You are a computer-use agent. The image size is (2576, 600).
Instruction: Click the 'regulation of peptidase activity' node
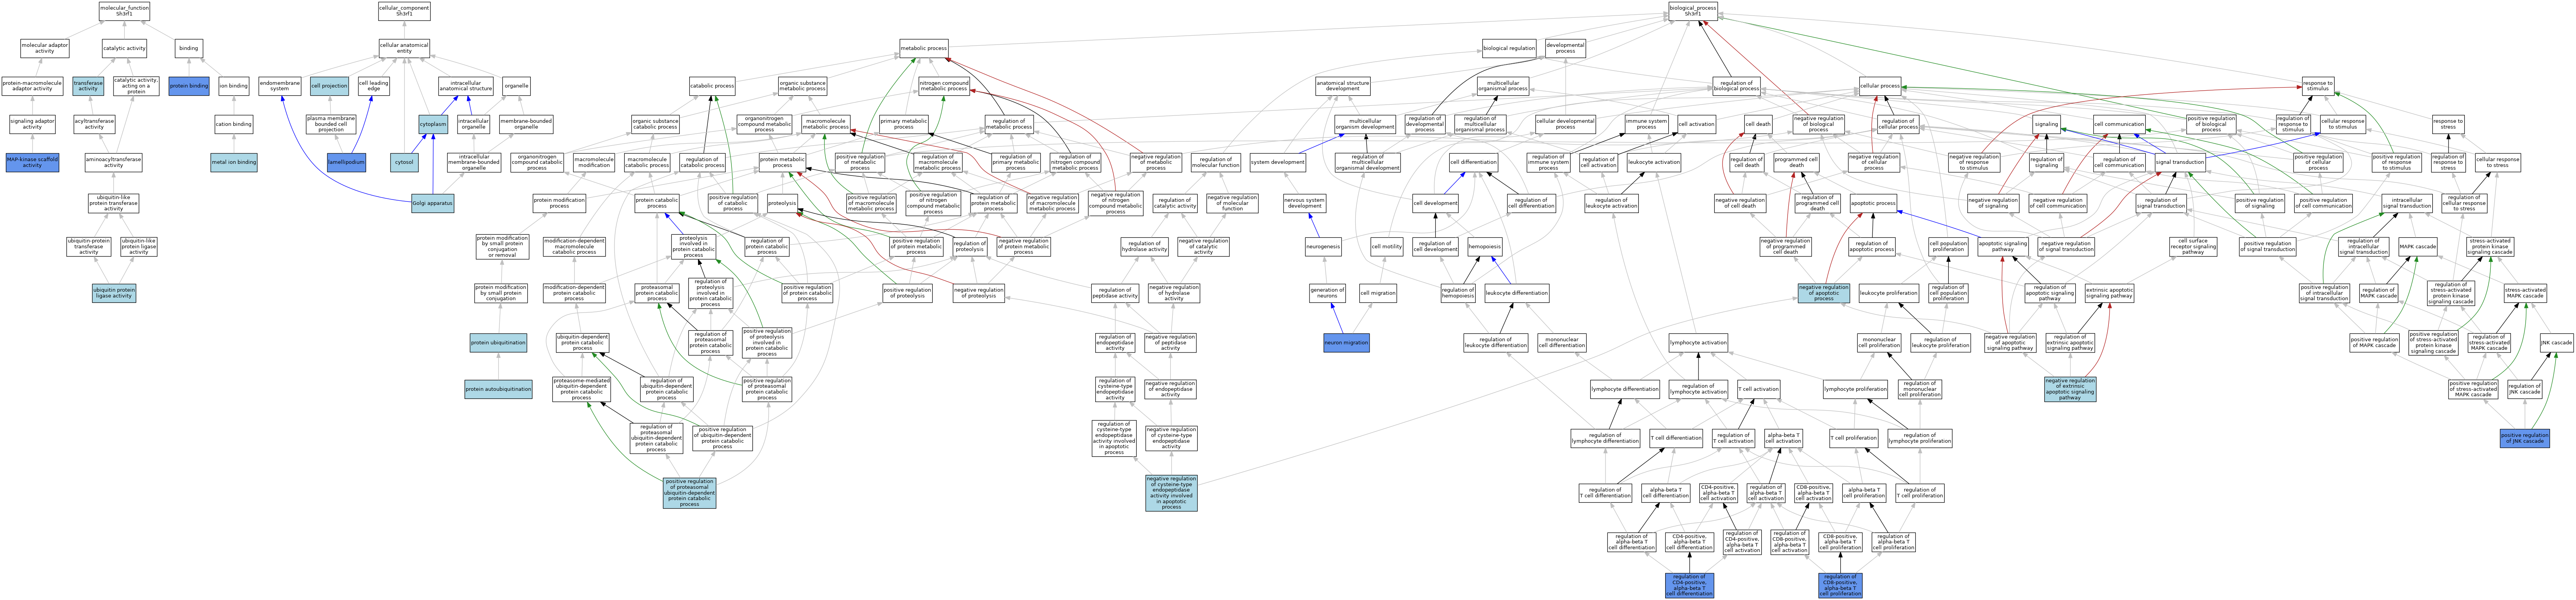pyautogui.click(x=1115, y=293)
